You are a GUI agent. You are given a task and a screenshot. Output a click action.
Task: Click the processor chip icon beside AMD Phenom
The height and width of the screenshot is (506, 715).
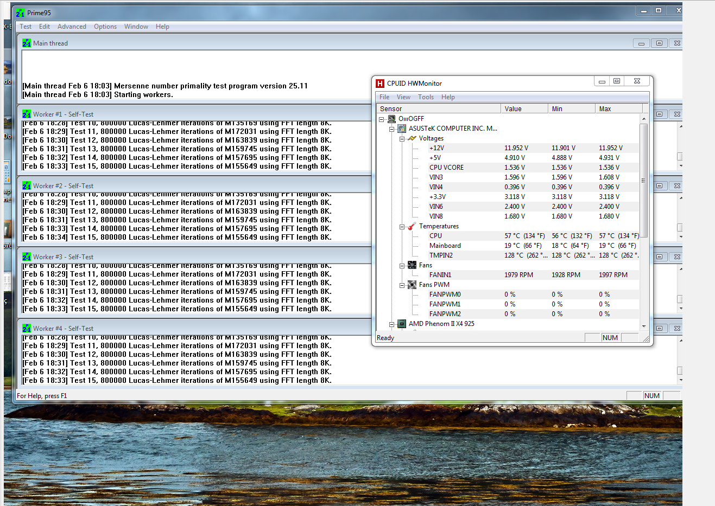[402, 324]
